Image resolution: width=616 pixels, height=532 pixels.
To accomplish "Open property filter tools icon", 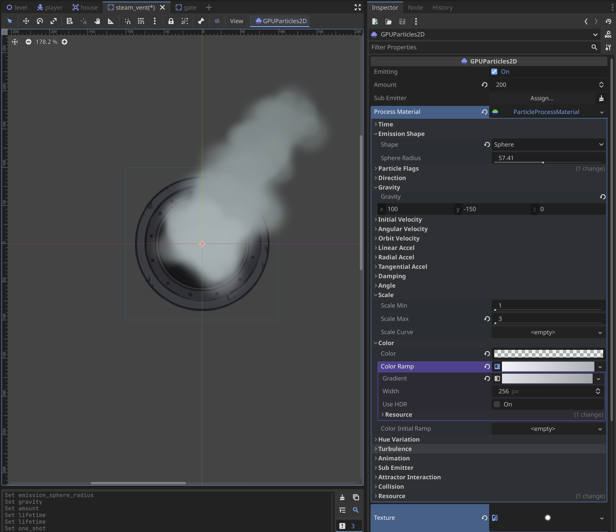I will (x=608, y=47).
